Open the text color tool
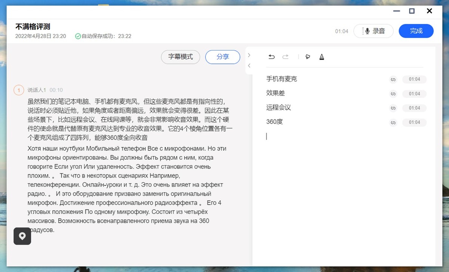Screen dimensions: 449x272 (321, 57)
